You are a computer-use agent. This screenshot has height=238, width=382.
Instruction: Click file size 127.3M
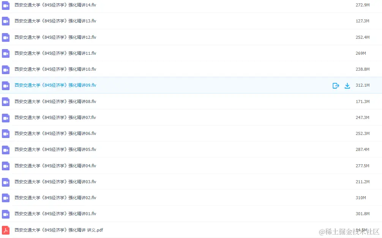(363, 21)
